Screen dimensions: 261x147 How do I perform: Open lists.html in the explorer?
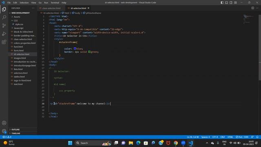pos(18,69)
